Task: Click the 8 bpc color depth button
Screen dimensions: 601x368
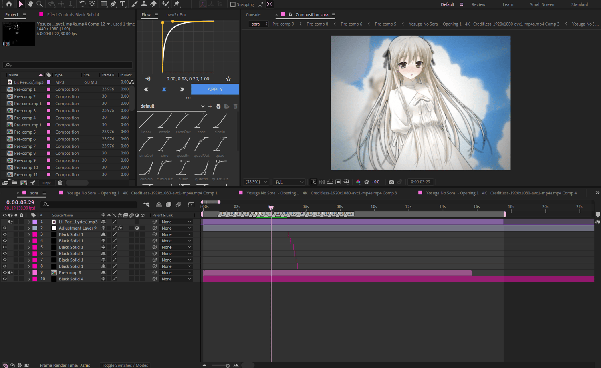Action: pyautogui.click(x=47, y=183)
